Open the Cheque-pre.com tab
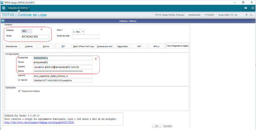The image size is (256, 130). [105, 46]
